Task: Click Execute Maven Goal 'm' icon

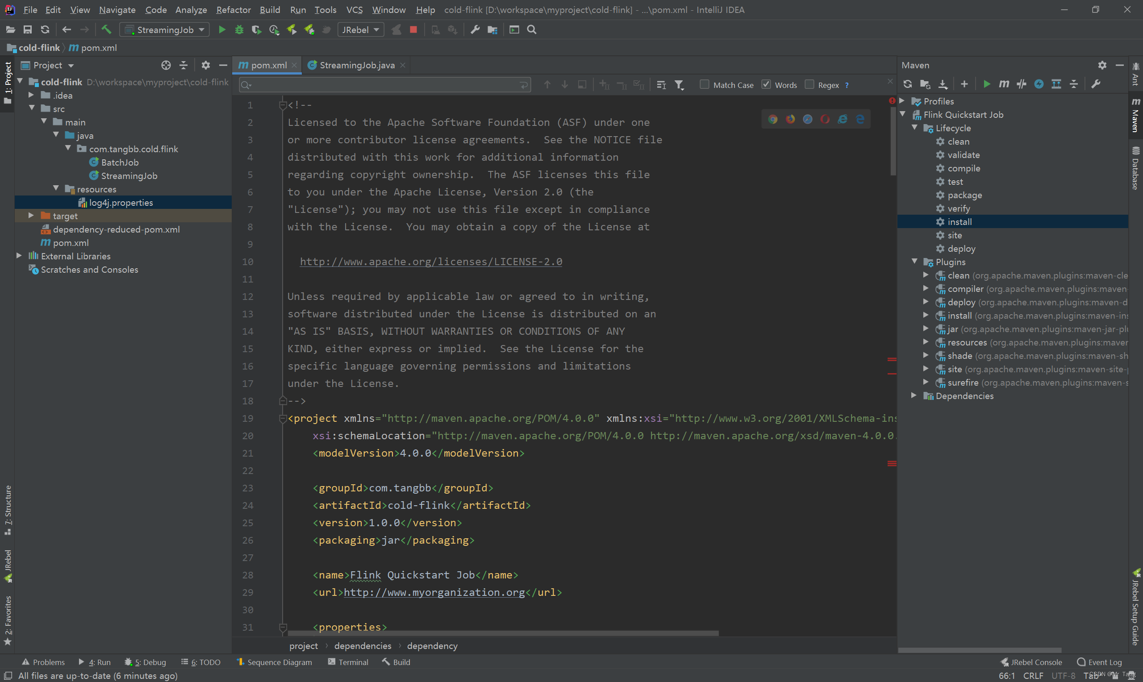Action: (x=1004, y=84)
